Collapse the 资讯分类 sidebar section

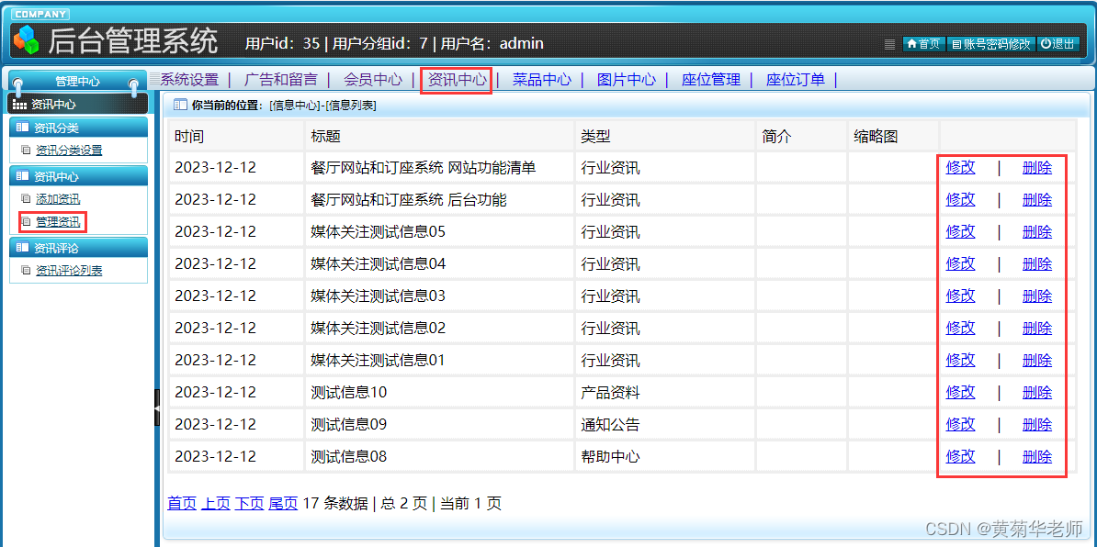pos(78,128)
